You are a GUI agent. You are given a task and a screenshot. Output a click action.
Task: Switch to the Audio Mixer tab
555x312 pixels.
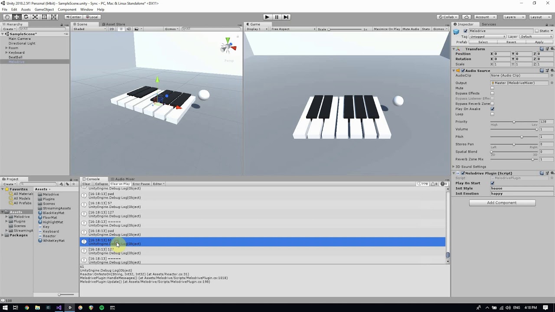pos(123,179)
